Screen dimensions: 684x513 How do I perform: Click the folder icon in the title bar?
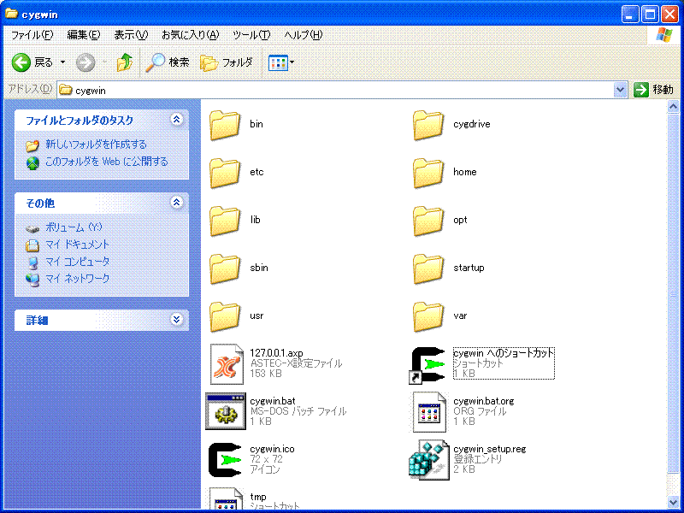point(12,15)
